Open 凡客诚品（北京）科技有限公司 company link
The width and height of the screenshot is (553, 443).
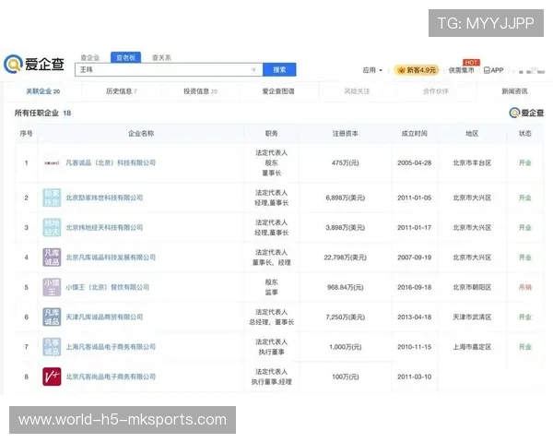[111, 162]
